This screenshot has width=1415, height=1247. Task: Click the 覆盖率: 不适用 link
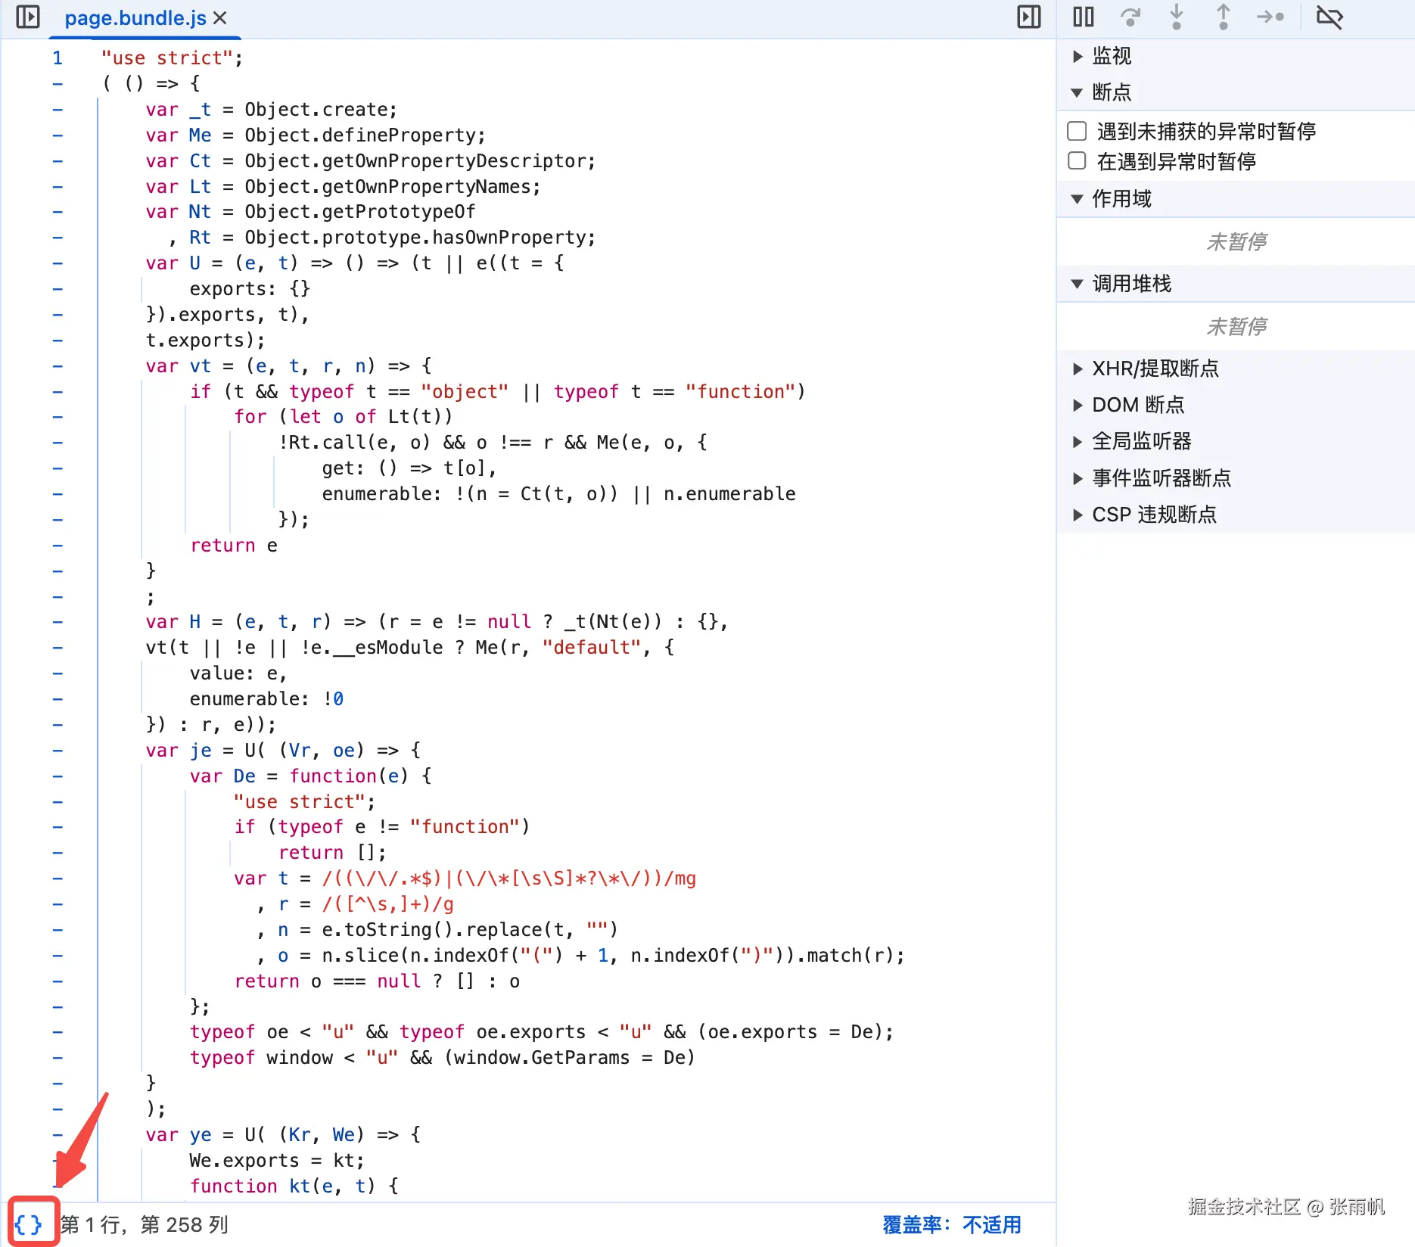tap(952, 1224)
